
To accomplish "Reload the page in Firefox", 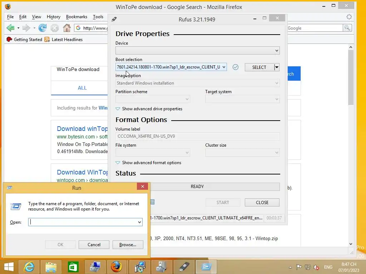I will coord(43,28).
